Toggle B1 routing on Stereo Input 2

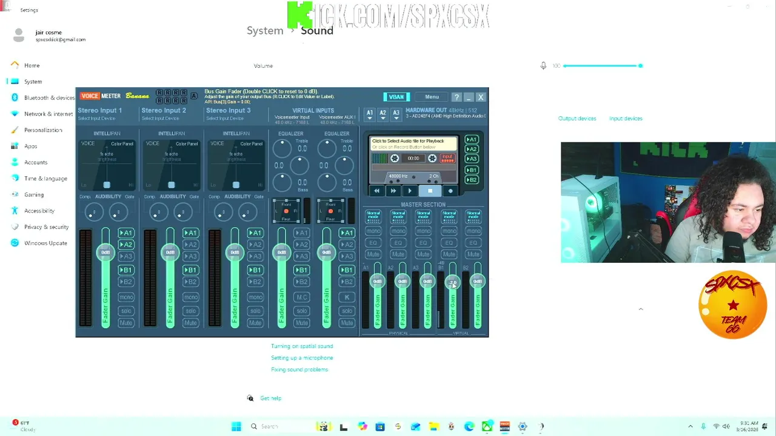190,270
